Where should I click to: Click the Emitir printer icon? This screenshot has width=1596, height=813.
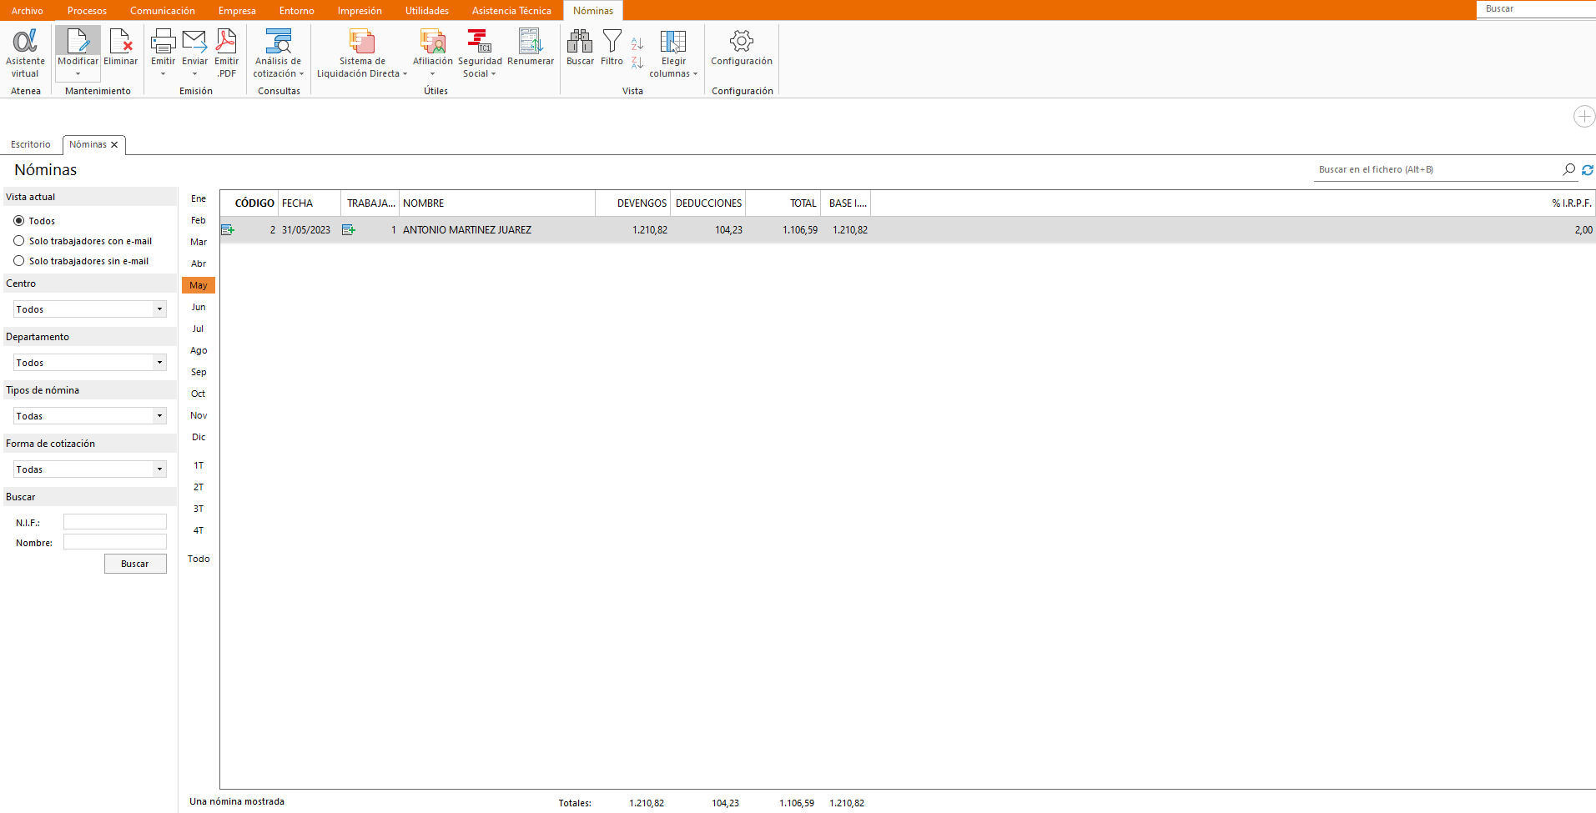point(163,41)
